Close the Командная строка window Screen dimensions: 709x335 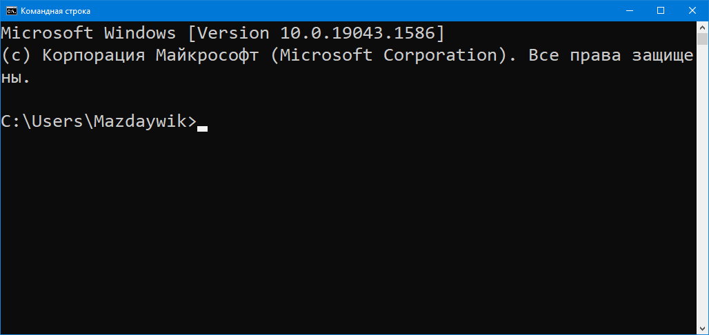[x=692, y=11]
